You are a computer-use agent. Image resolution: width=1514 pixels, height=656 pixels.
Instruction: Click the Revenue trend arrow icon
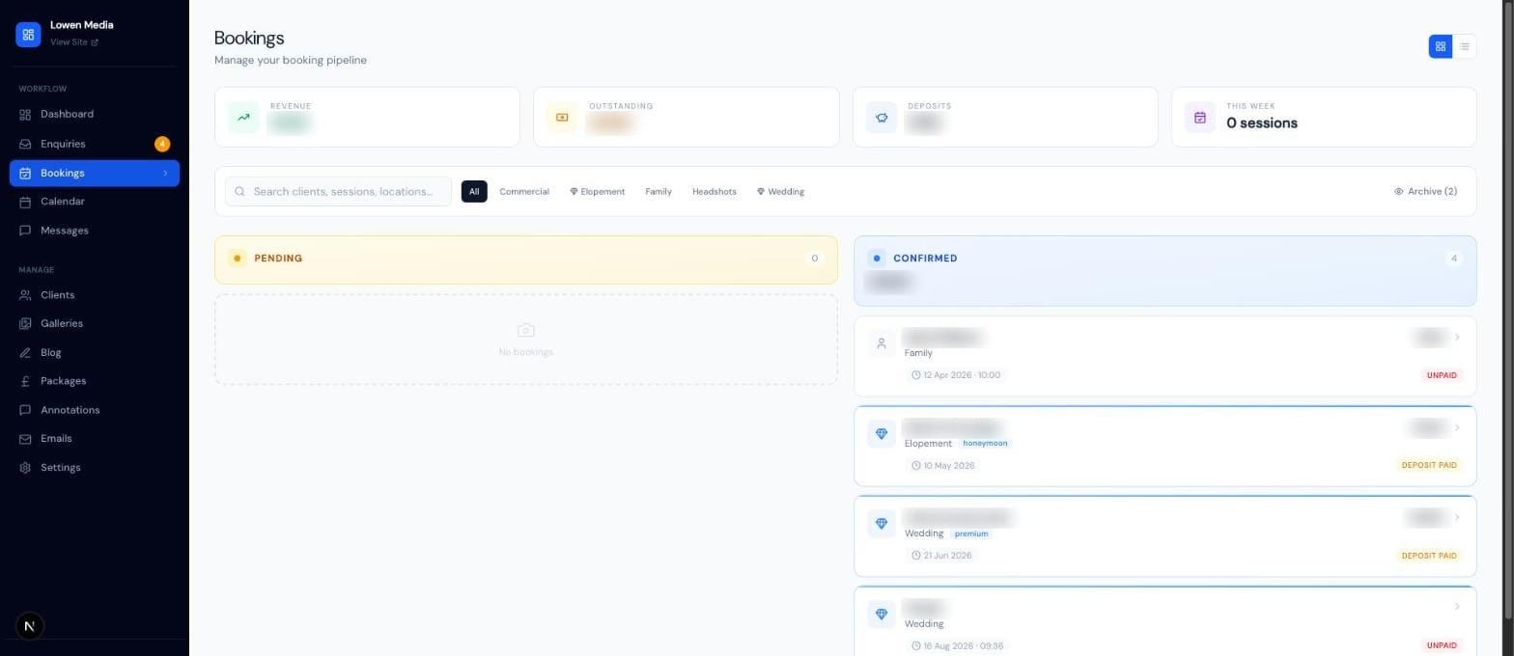(243, 118)
